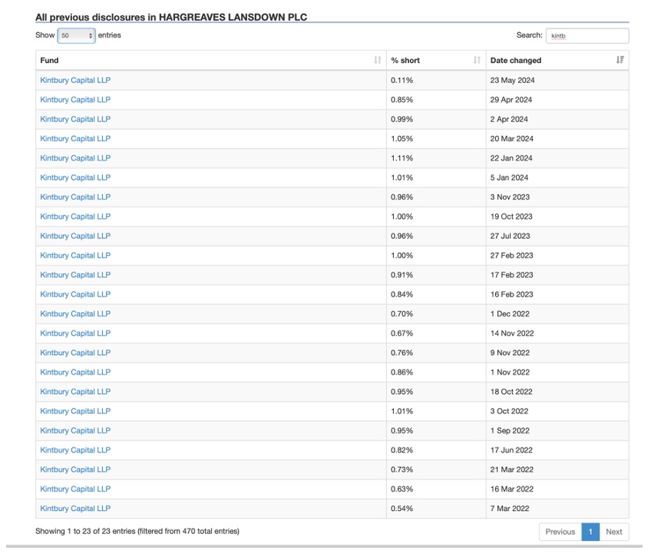Open Kintbury Capital LLP link dated 3 Nov 2023
This screenshot has width=651, height=557.
tap(75, 197)
